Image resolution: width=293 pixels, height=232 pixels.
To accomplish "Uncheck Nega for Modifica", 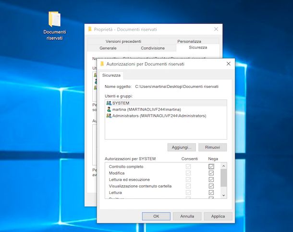I will coord(211,173).
